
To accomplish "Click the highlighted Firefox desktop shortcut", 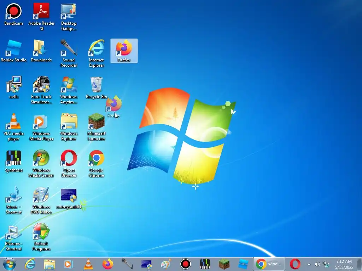I will 124,51.
